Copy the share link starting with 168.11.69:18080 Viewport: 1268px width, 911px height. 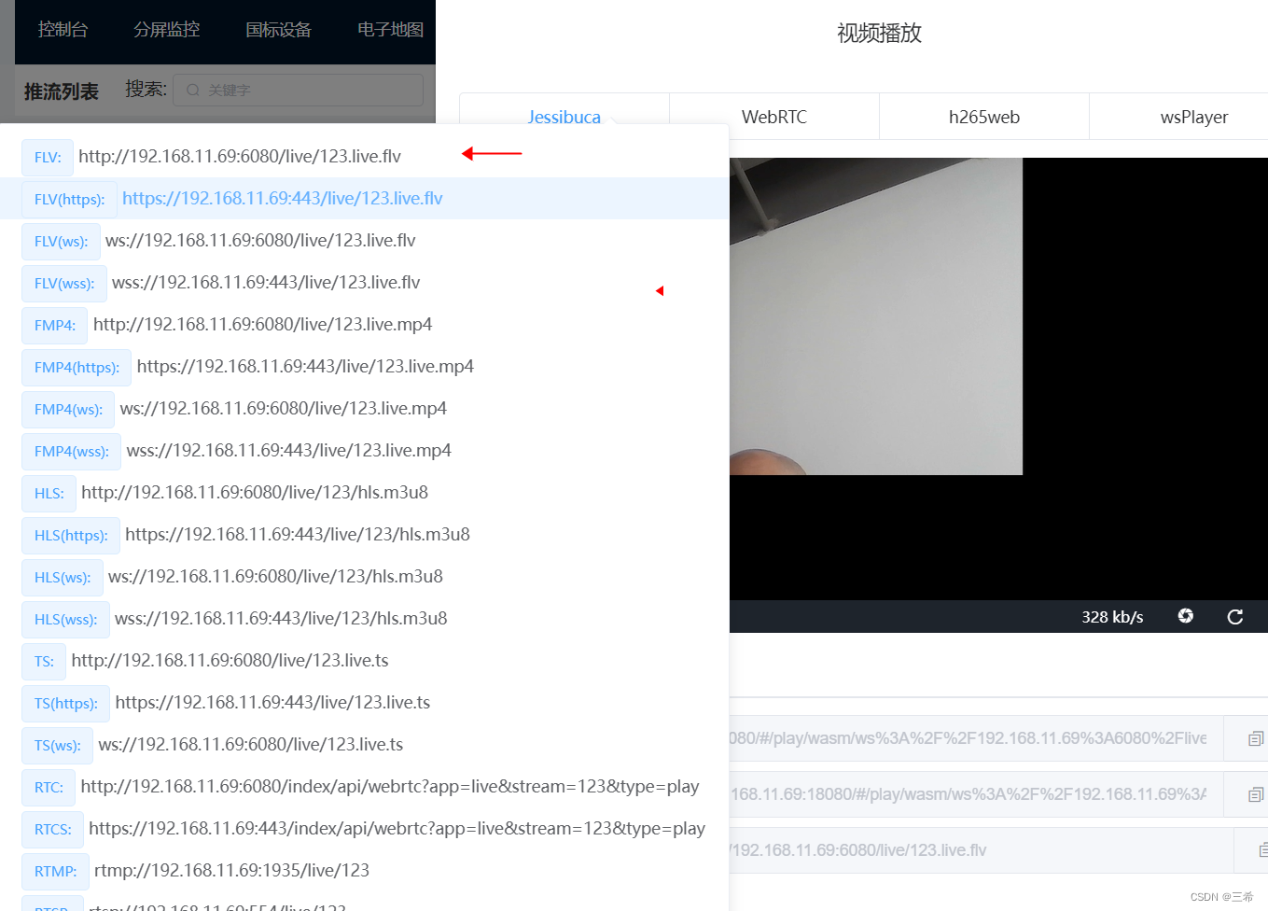pyautogui.click(x=1256, y=794)
